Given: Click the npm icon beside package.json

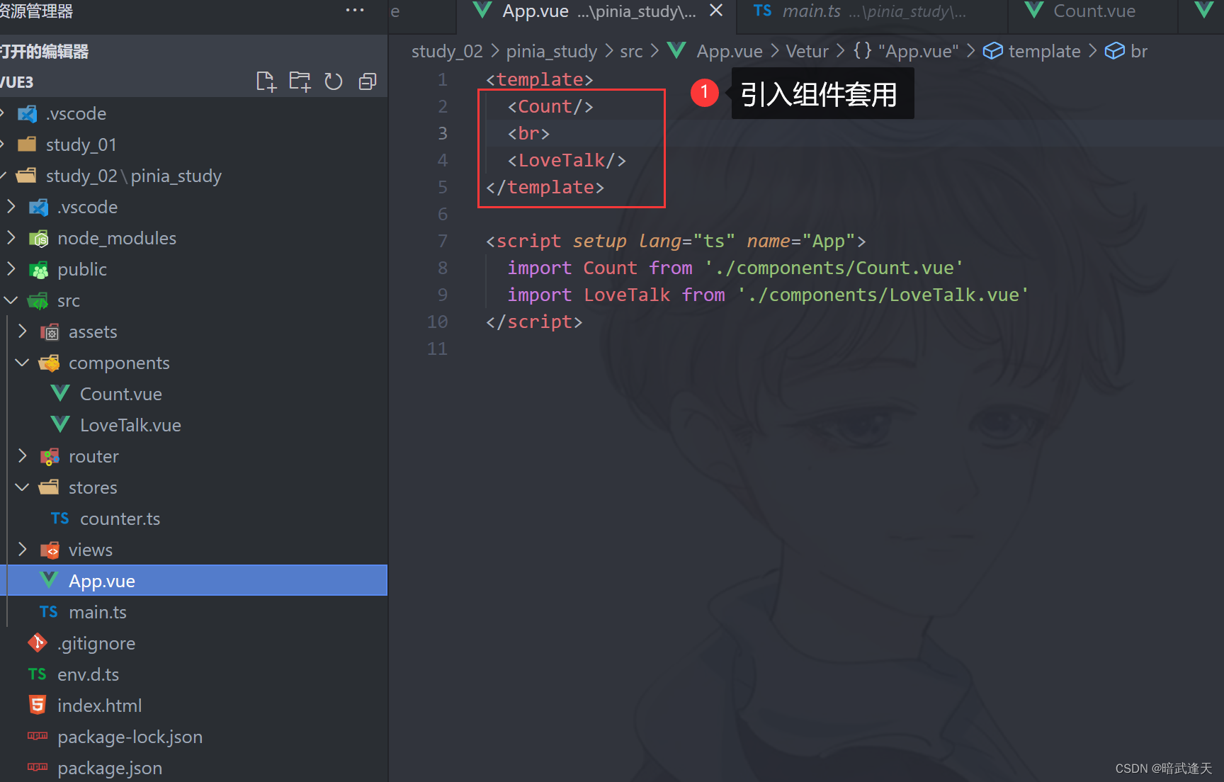Looking at the screenshot, I should pos(38,766).
